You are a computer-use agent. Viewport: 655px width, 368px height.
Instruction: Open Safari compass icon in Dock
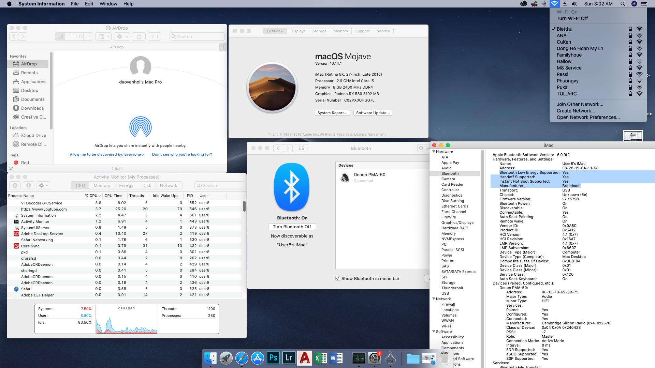[242, 358]
